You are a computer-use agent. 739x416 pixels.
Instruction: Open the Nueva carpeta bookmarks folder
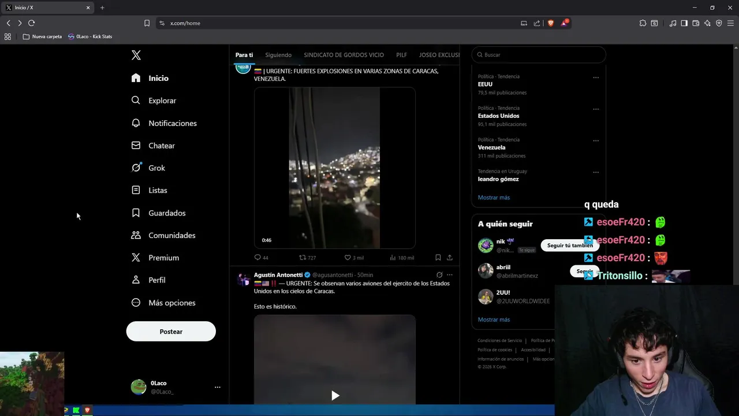pos(42,36)
